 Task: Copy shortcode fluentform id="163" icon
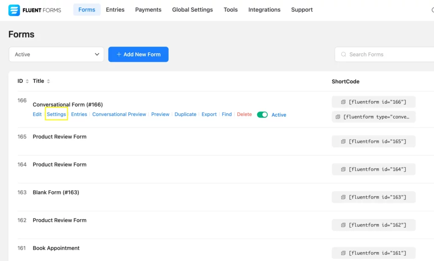click(x=343, y=197)
